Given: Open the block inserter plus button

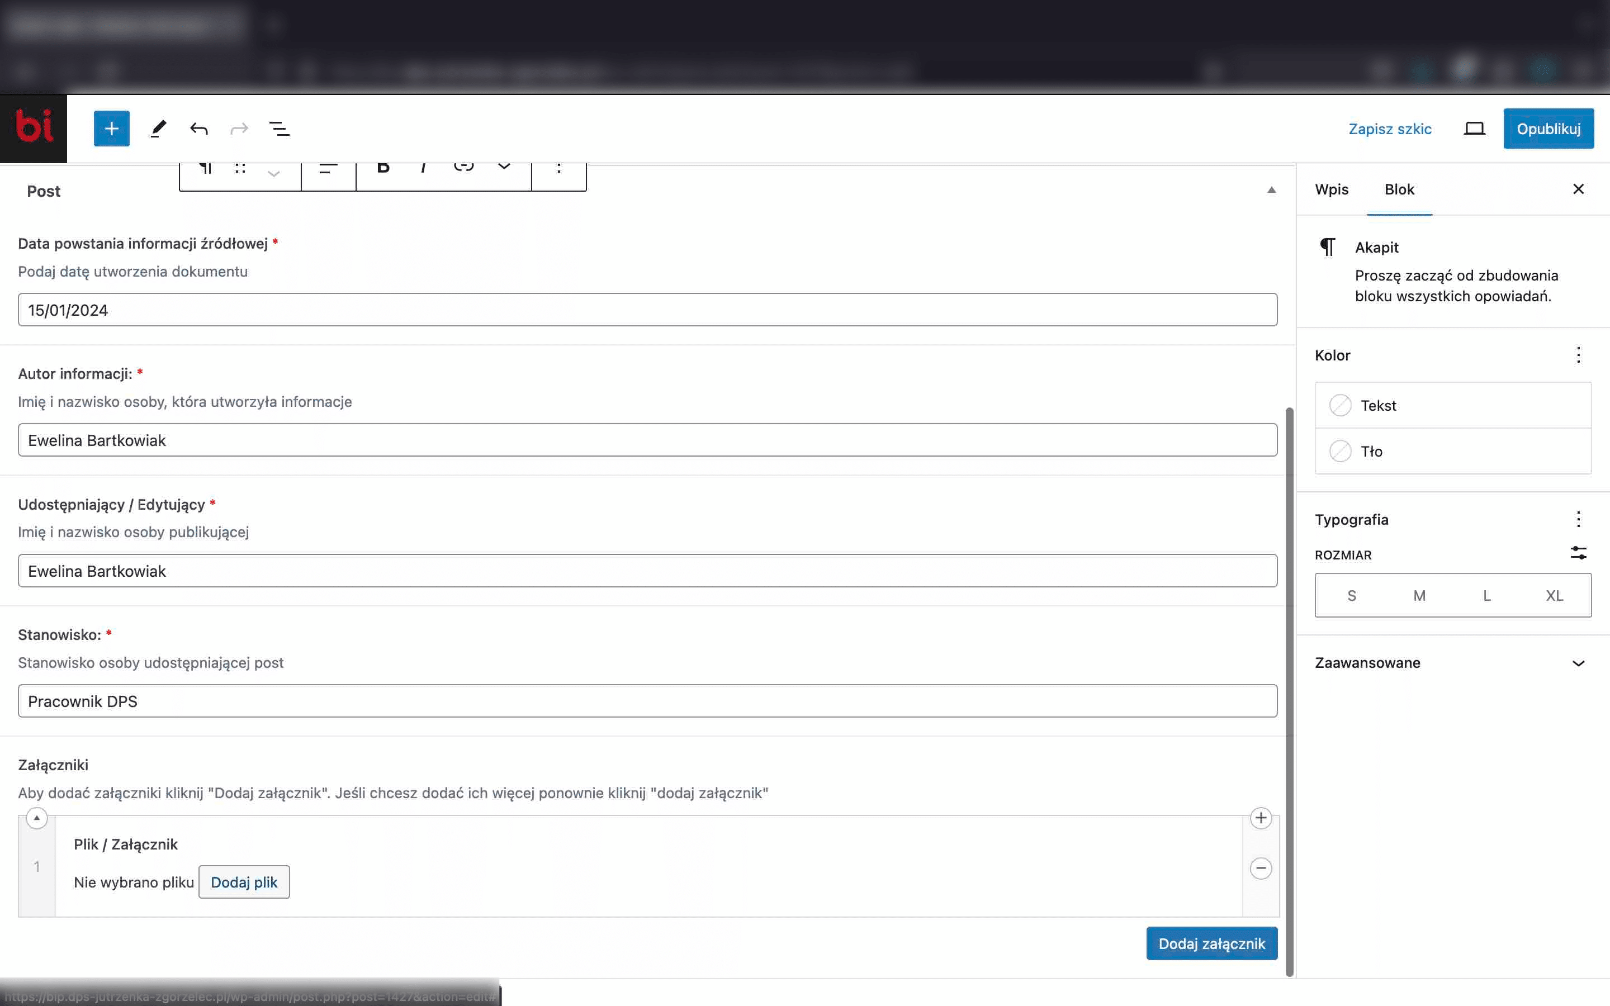Looking at the screenshot, I should point(112,129).
